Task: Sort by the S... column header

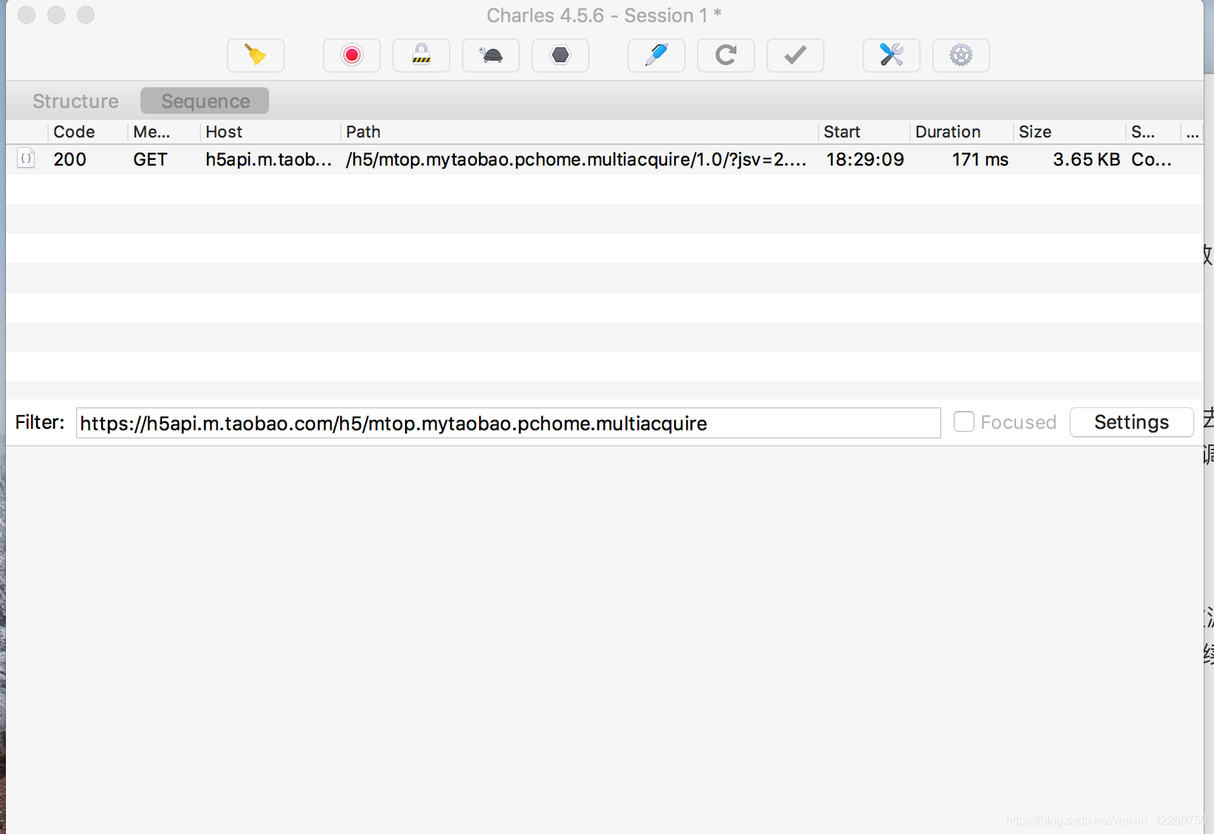Action: 1153,132
